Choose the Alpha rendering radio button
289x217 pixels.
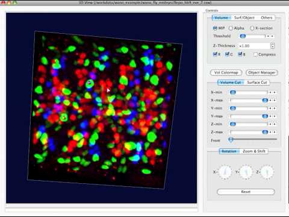[231, 28]
